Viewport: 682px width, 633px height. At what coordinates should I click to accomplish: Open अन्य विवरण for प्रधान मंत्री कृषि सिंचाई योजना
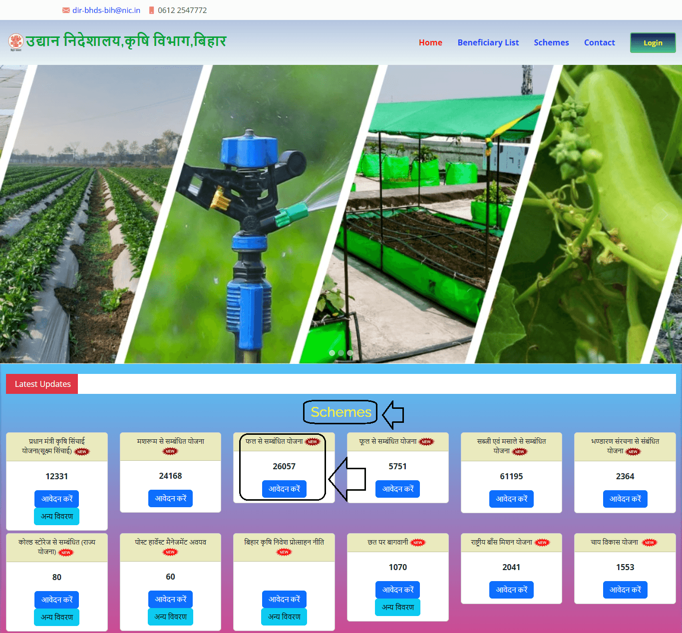[x=57, y=517]
